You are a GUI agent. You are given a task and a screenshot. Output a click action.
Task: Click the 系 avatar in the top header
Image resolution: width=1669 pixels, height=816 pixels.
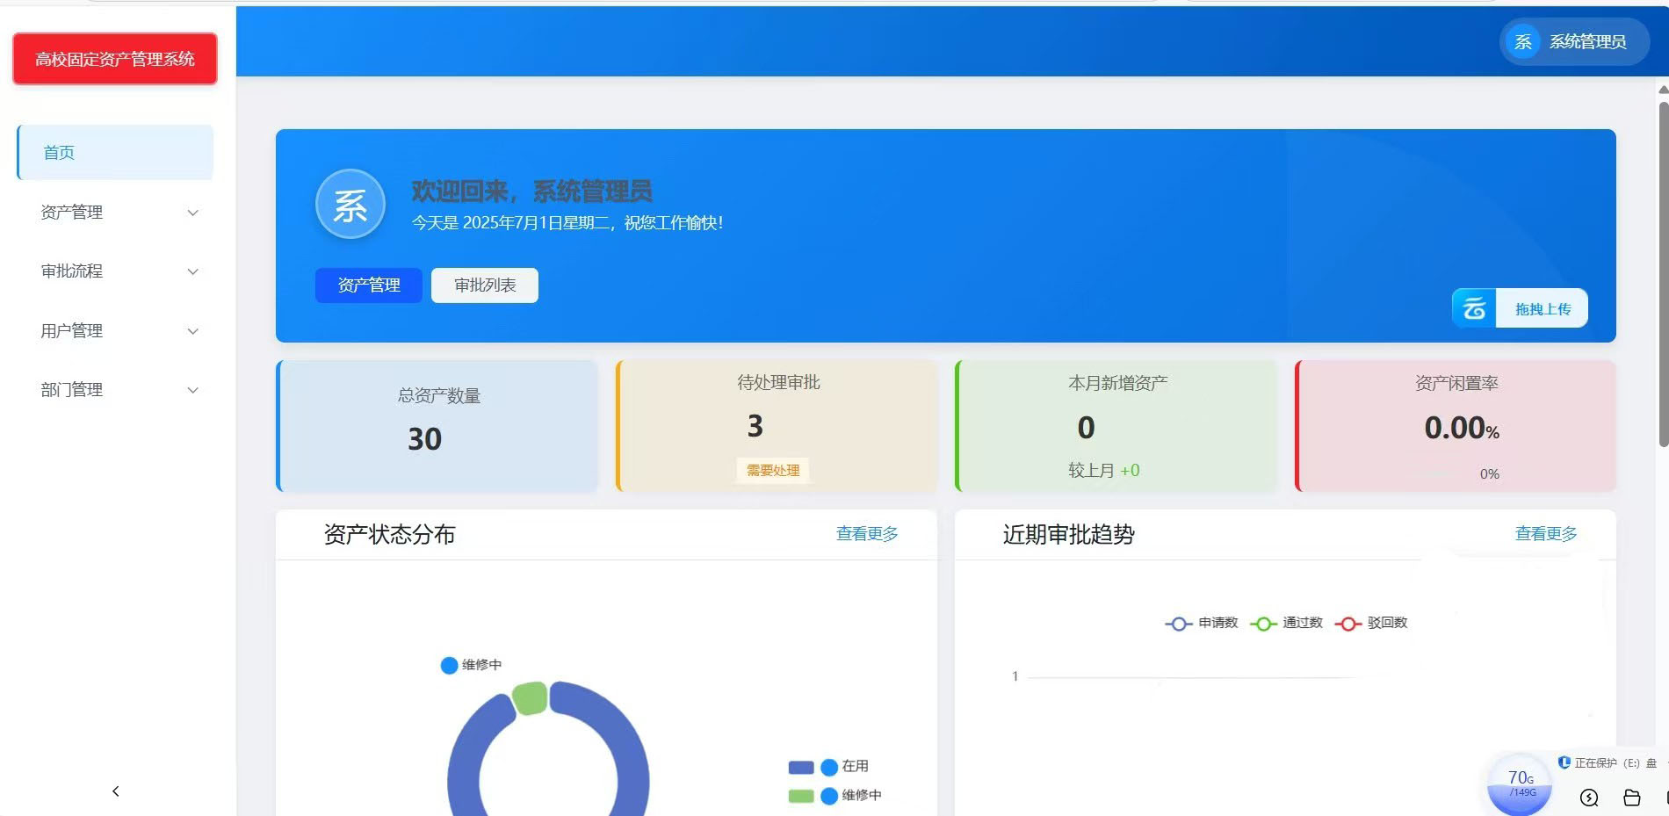point(1523,42)
